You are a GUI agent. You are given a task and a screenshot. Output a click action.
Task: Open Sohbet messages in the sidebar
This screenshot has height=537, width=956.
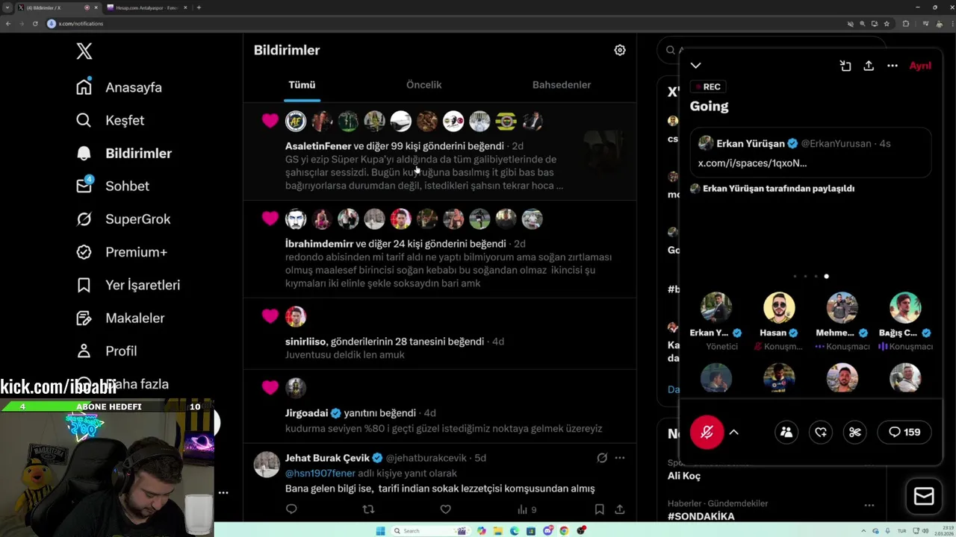coord(113,186)
